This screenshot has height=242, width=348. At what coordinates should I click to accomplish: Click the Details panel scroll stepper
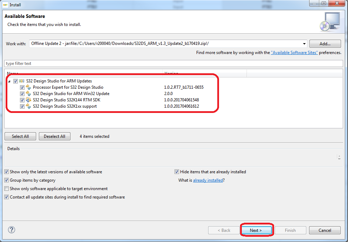(339, 157)
